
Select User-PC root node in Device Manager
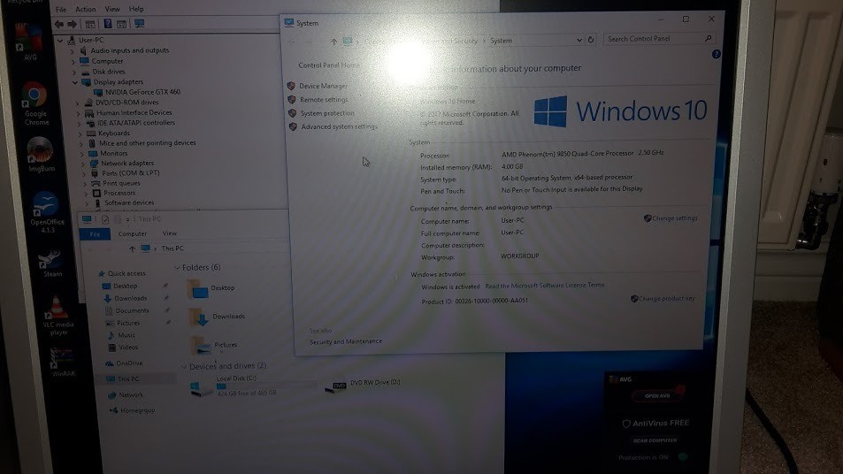click(x=91, y=41)
